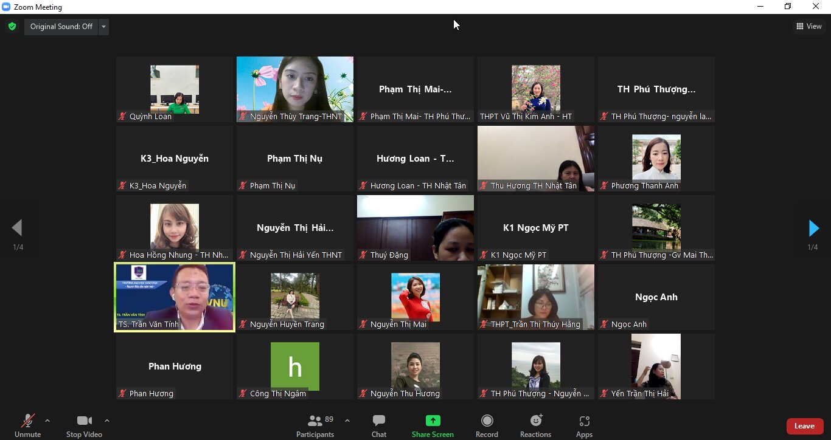
Task: Open the Participants list
Action: click(315, 425)
